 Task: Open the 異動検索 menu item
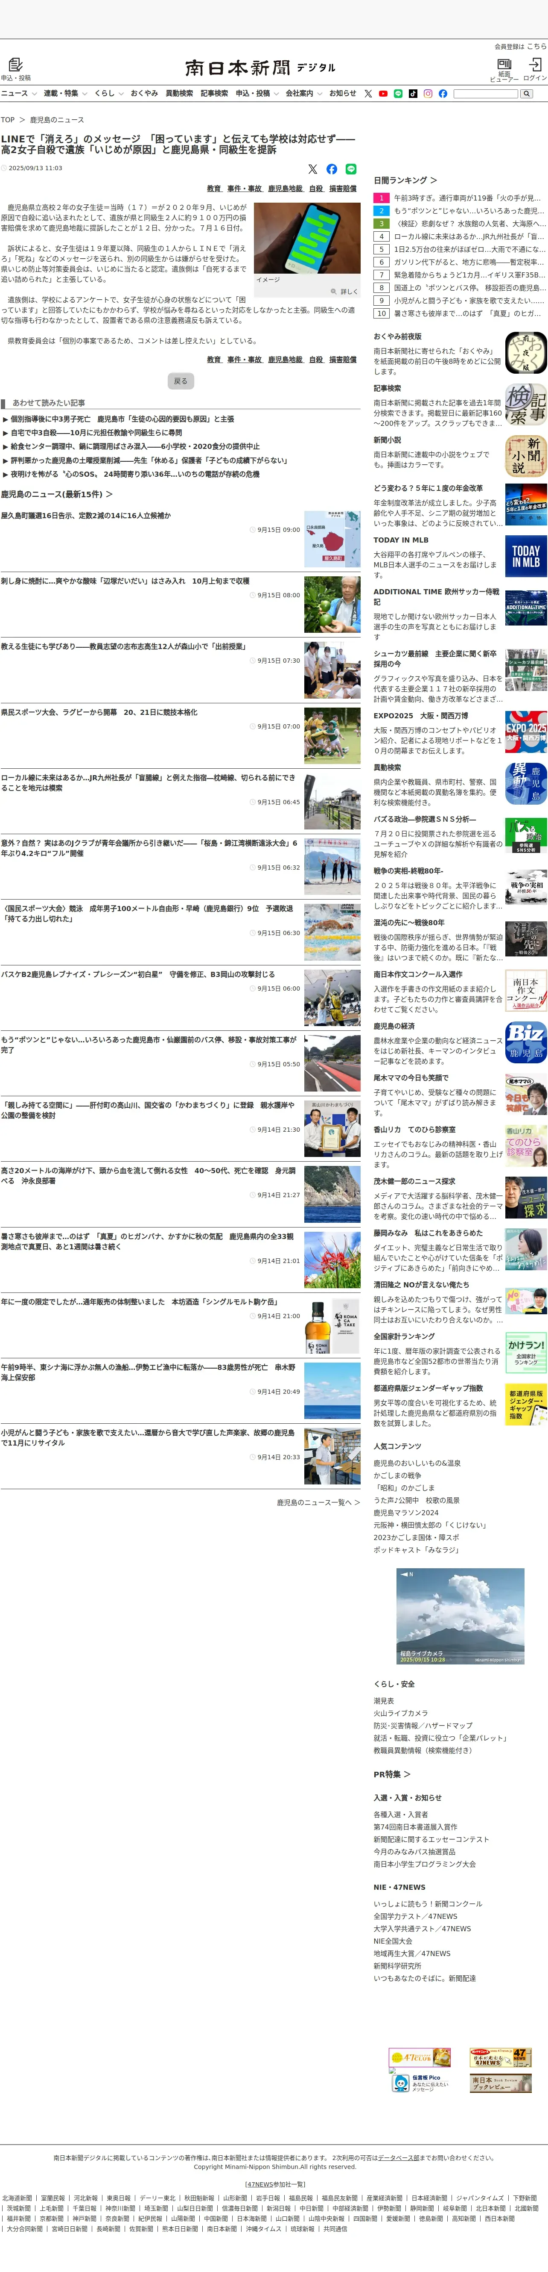[x=179, y=94]
